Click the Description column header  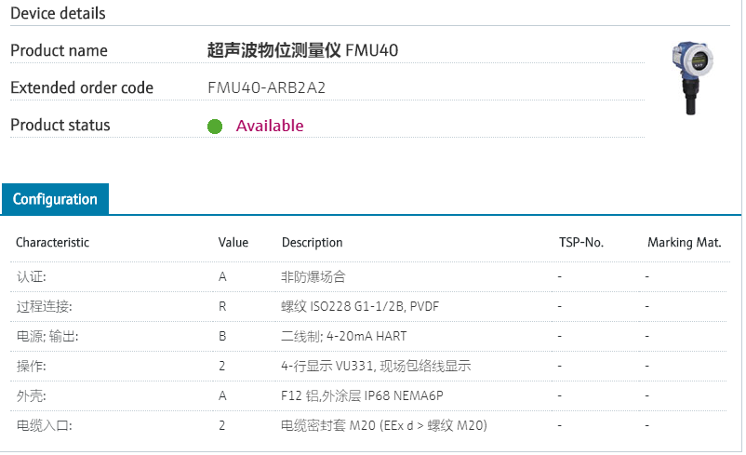point(313,243)
